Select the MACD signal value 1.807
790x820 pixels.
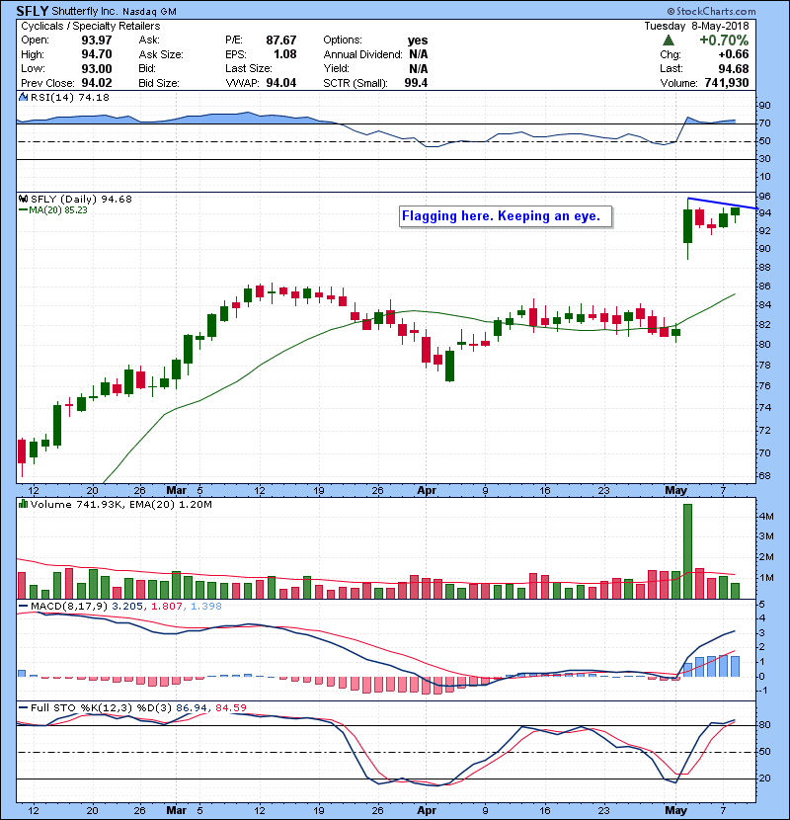click(167, 607)
